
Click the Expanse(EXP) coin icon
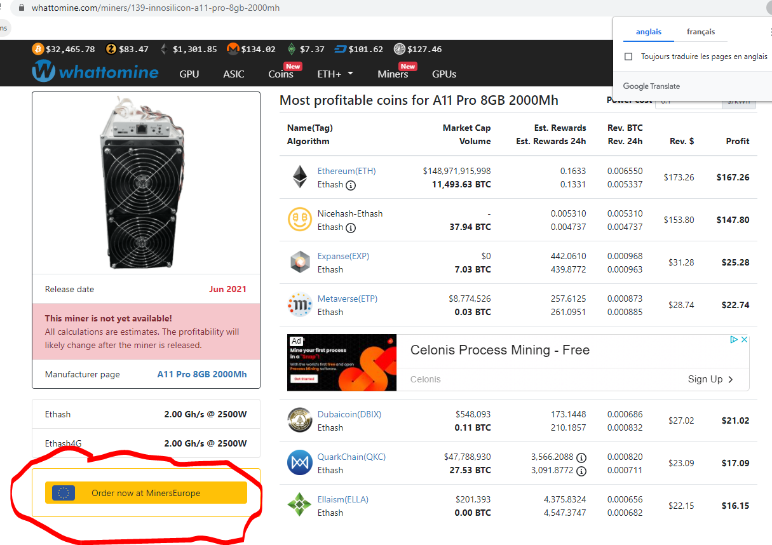(x=299, y=262)
